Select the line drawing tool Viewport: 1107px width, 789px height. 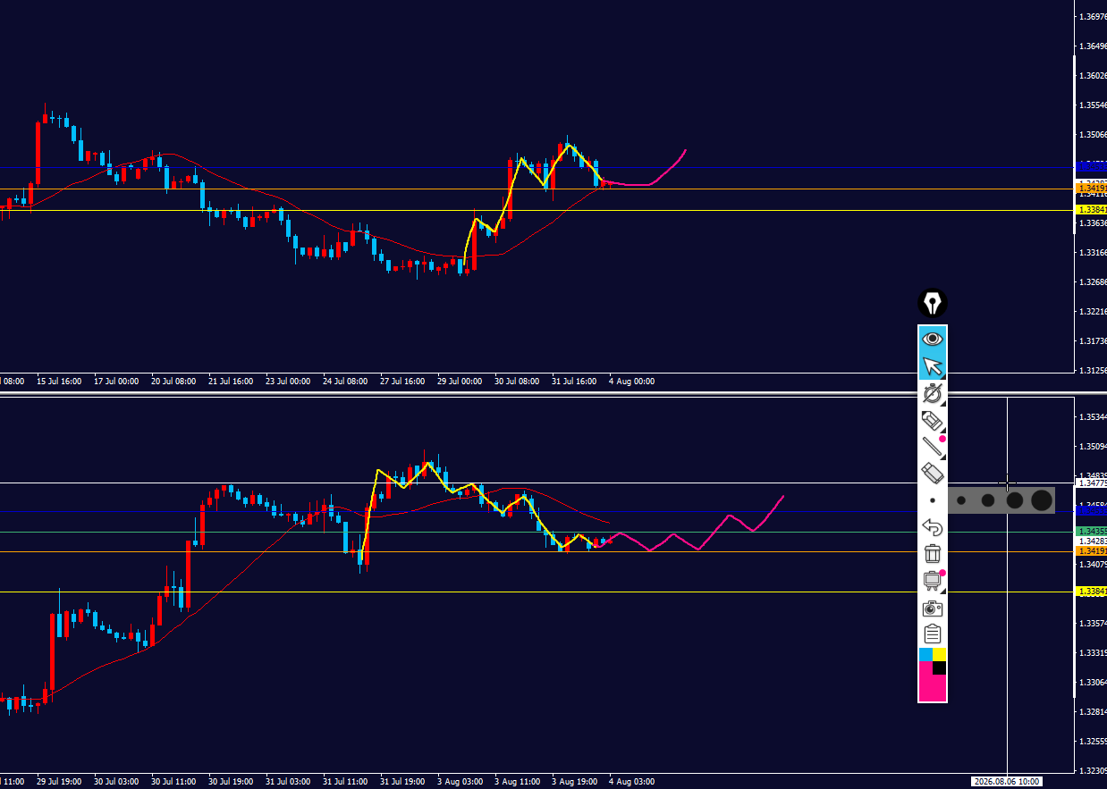[933, 447]
